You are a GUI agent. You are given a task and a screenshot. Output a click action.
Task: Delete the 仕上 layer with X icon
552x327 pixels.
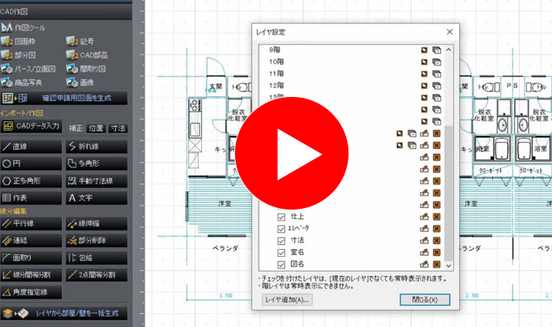click(437, 217)
